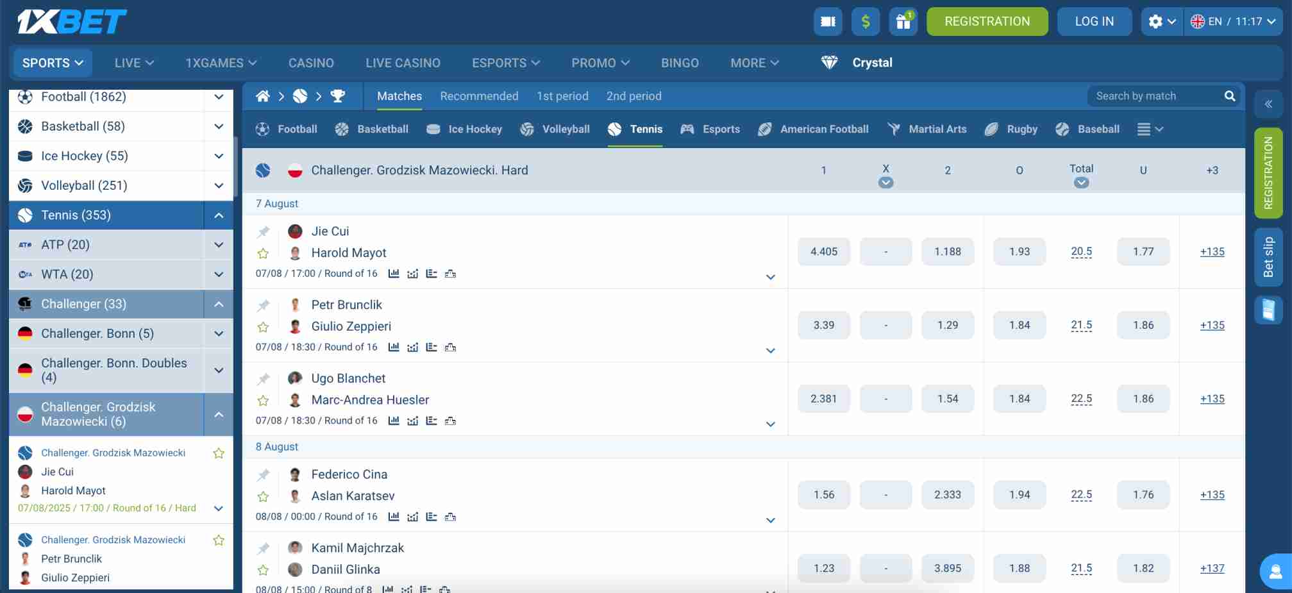Expand the WTA (20) section
Image resolution: width=1292 pixels, height=593 pixels.
[219, 274]
